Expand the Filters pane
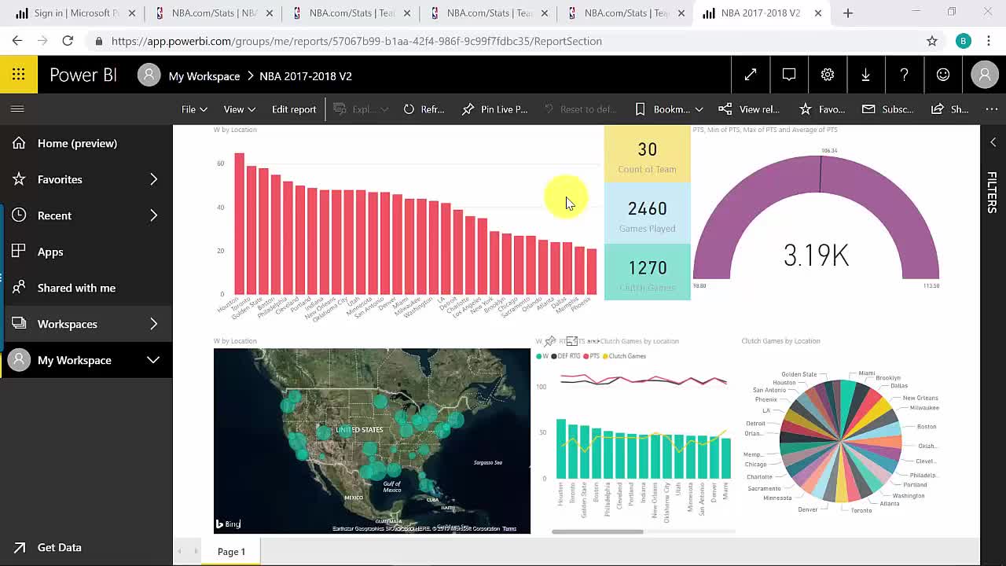Image resolution: width=1006 pixels, height=566 pixels. click(x=993, y=142)
